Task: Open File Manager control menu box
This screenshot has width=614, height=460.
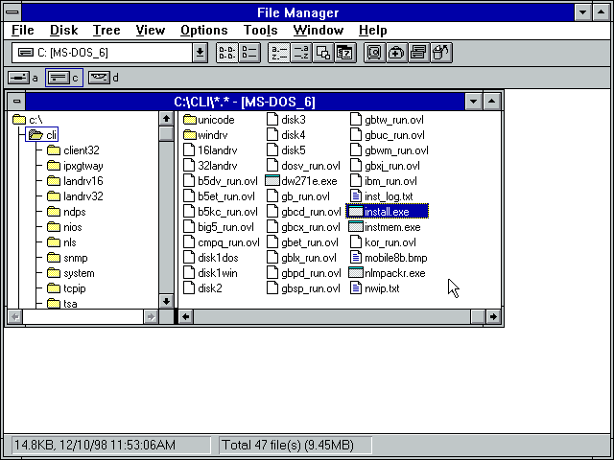Action: click(12, 12)
